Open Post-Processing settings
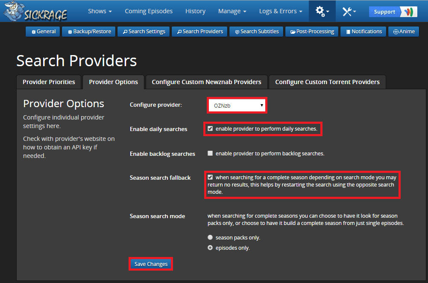The width and height of the screenshot is (428, 283). pos(312,32)
